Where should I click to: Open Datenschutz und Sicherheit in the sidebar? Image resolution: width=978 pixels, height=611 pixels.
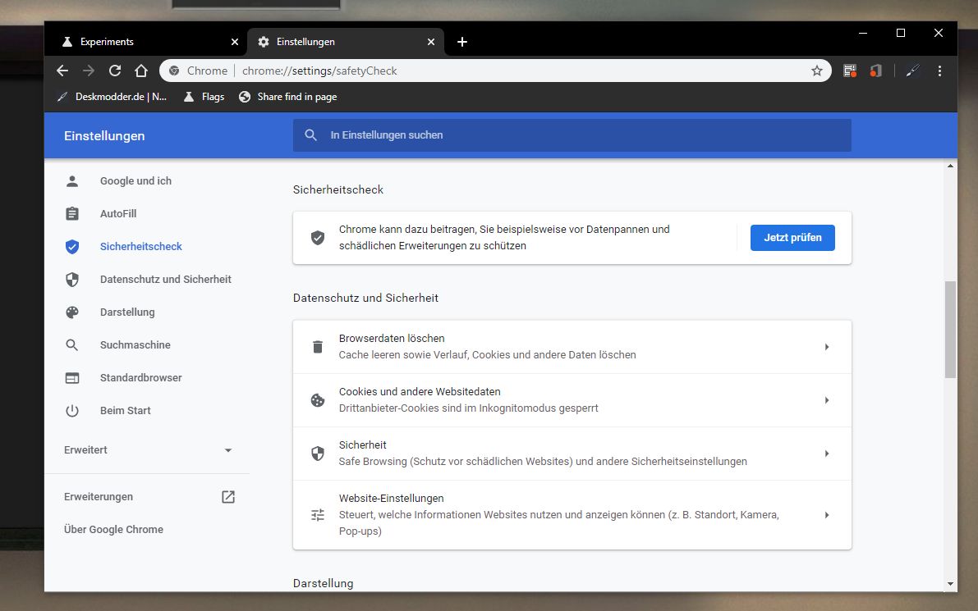(165, 280)
